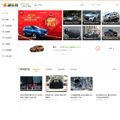Switch to the 行情促销 promotions tab
This screenshot has width=120, height=120.
click(x=49, y=69)
